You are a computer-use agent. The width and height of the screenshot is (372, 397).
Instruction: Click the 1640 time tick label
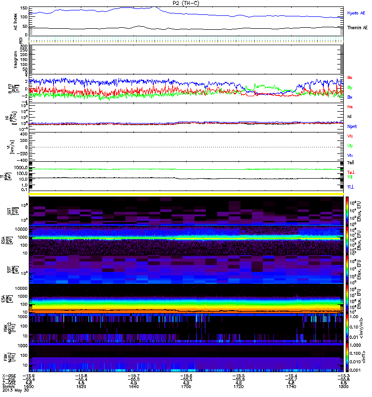coord(133,387)
